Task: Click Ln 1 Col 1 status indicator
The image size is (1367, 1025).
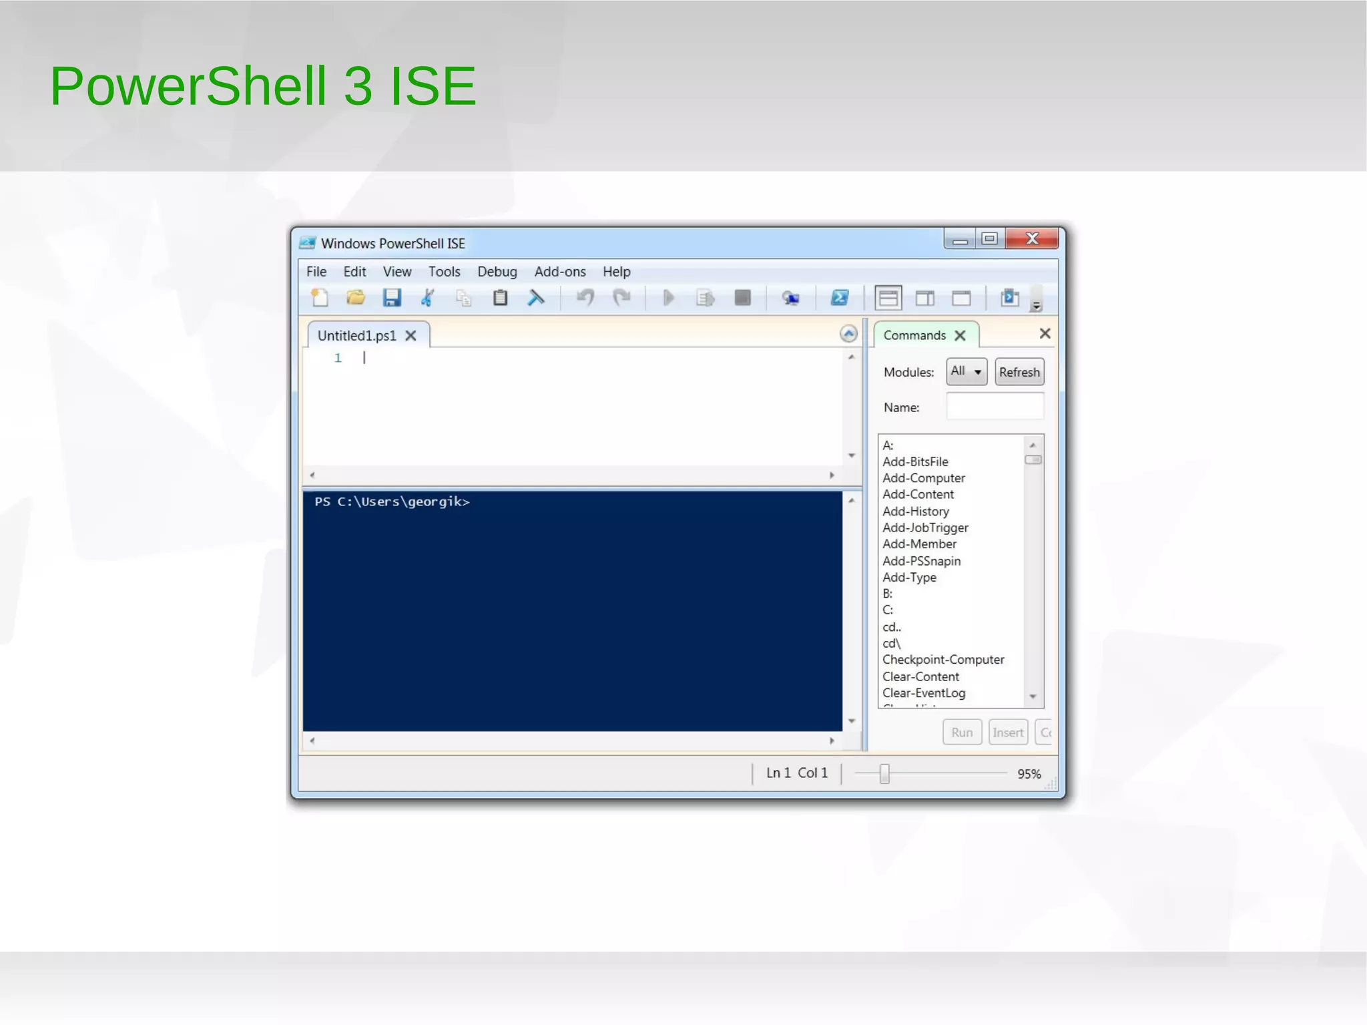Action: pos(797,773)
